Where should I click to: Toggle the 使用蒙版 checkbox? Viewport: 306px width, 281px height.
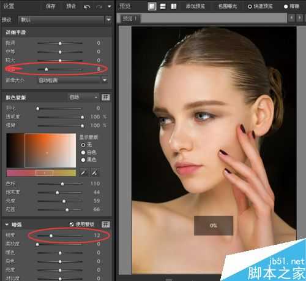(72, 225)
